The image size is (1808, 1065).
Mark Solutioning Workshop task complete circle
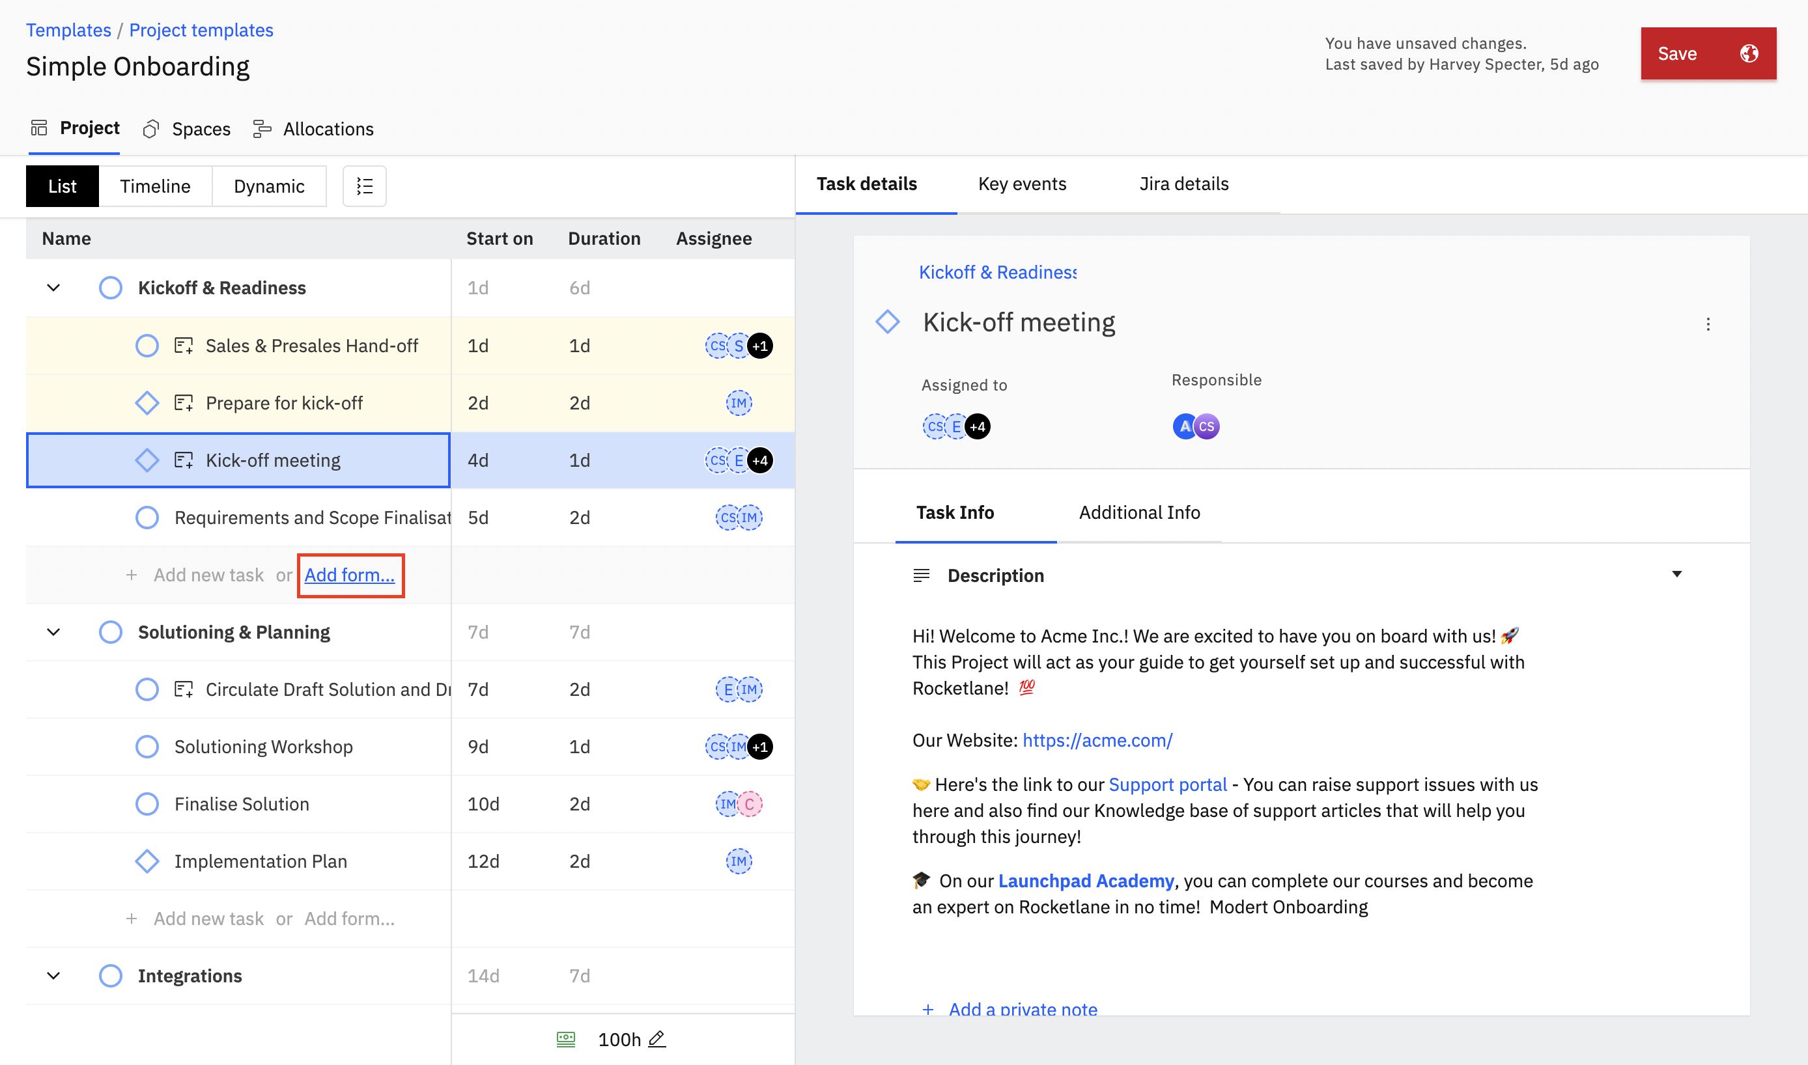click(147, 747)
